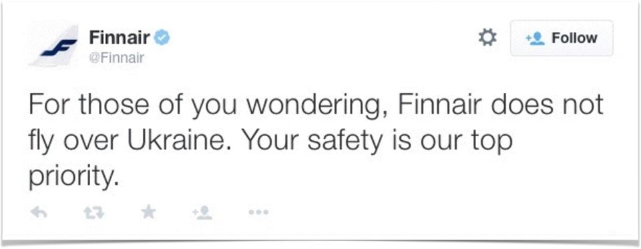This screenshot has height=249, width=641.
Task: Open Finnair's tail-fin profile picture
Action: (x=53, y=45)
